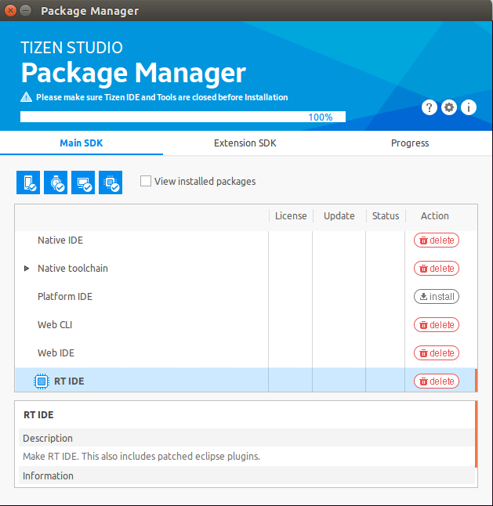Open the settings gear icon
The height and width of the screenshot is (506, 493).
449,107
